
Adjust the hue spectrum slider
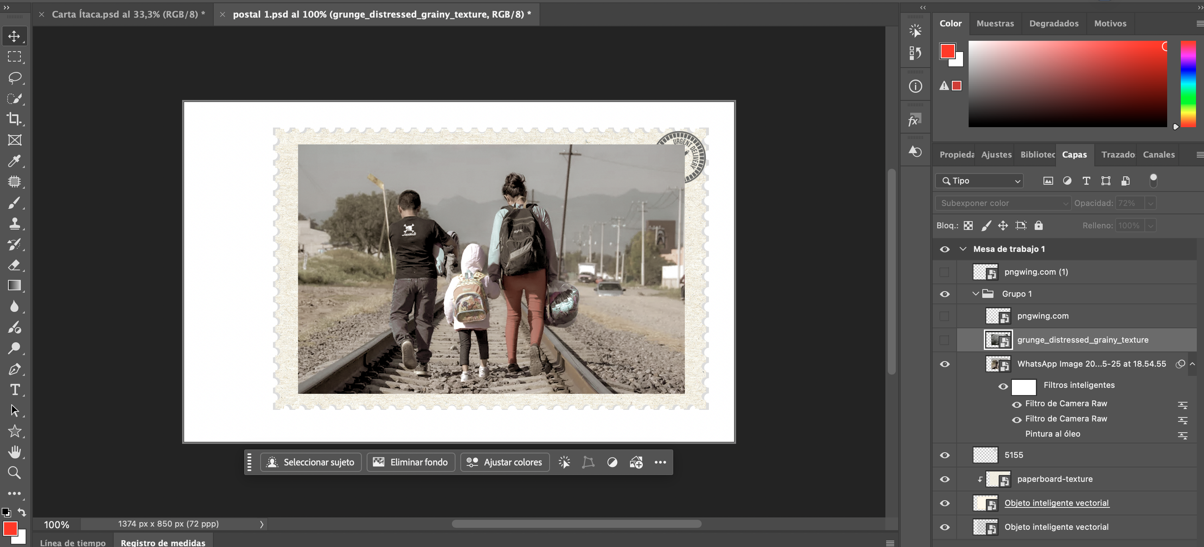(x=1188, y=84)
